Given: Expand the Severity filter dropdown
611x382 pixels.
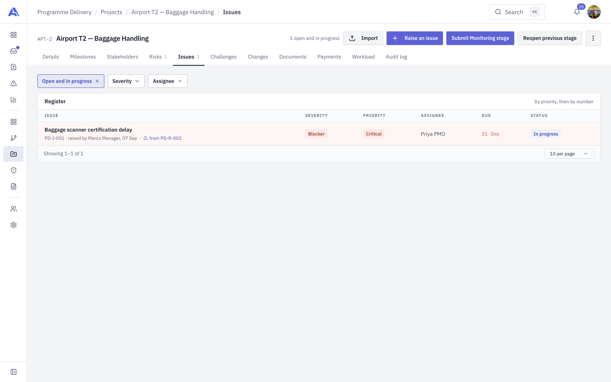Looking at the screenshot, I should click(126, 81).
